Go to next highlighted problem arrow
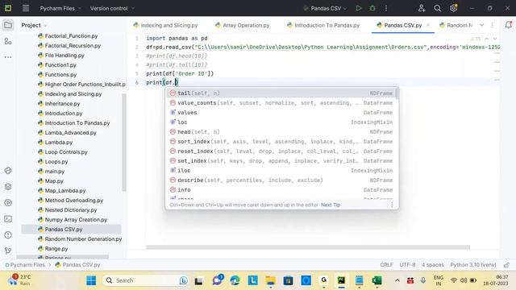The image size is (516, 290). click(495, 39)
